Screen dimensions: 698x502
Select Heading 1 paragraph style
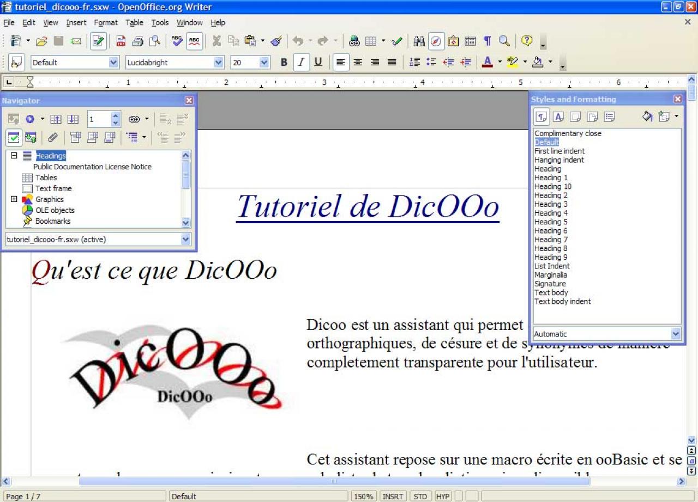(551, 177)
